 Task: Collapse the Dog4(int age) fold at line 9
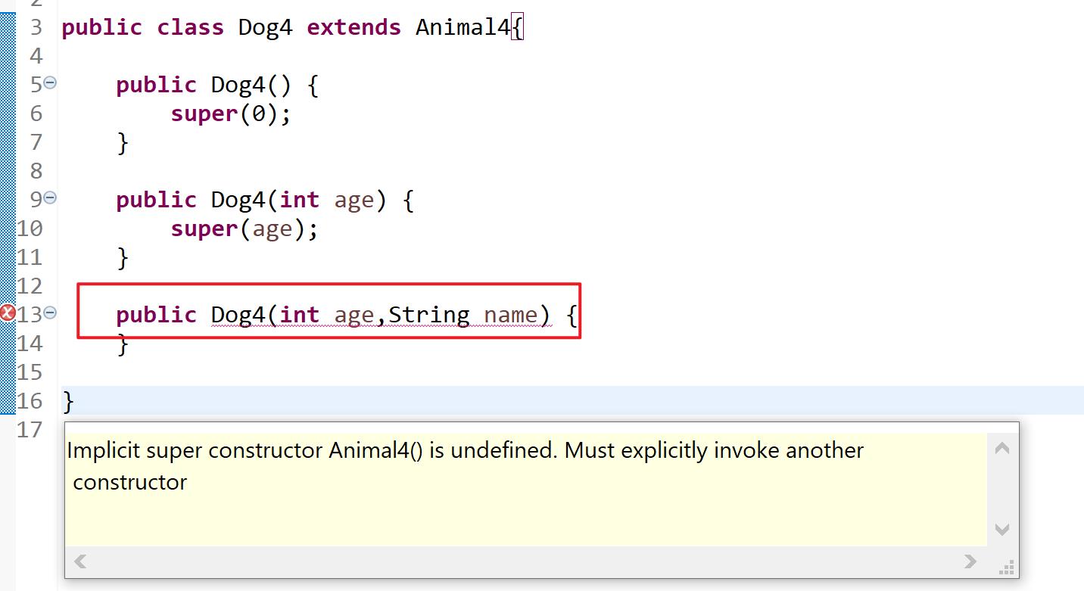pyautogui.click(x=50, y=198)
